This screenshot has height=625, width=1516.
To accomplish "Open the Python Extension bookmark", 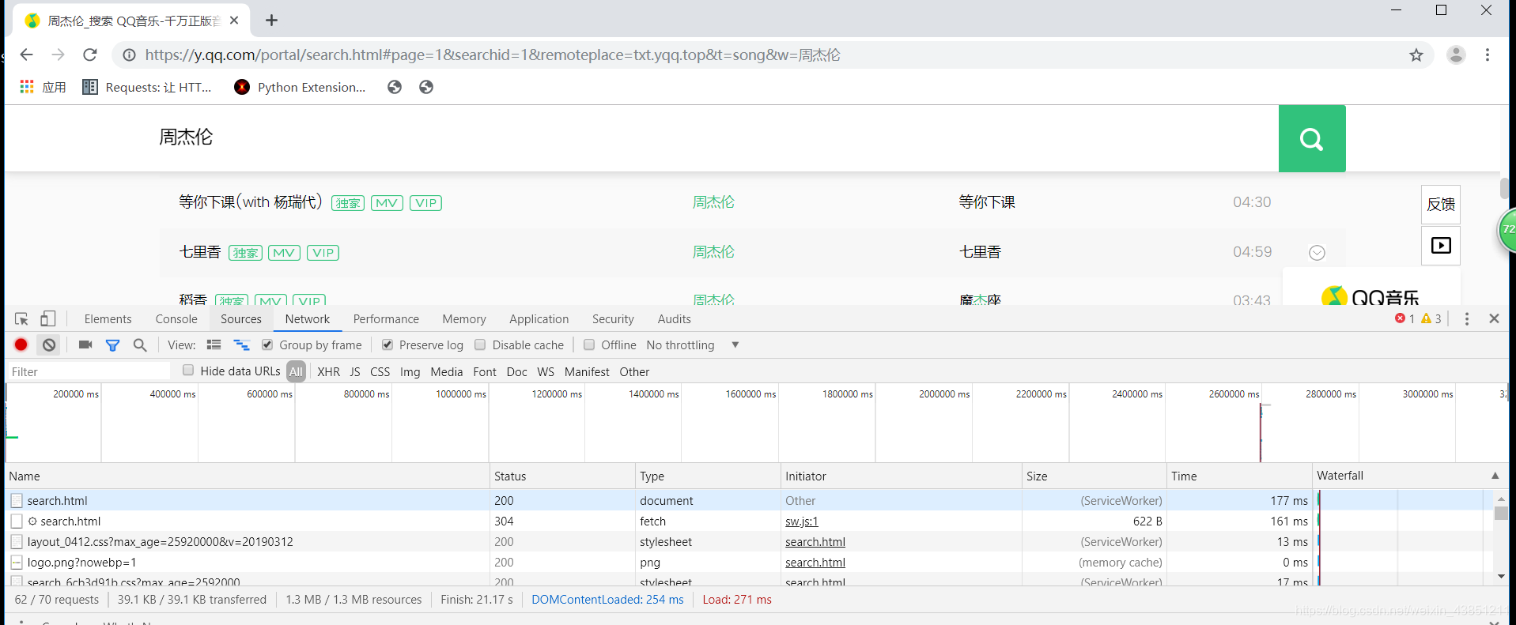I will tap(301, 87).
